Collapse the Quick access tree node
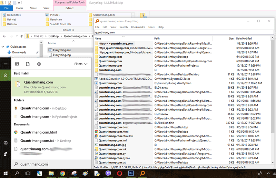 pos(3,47)
